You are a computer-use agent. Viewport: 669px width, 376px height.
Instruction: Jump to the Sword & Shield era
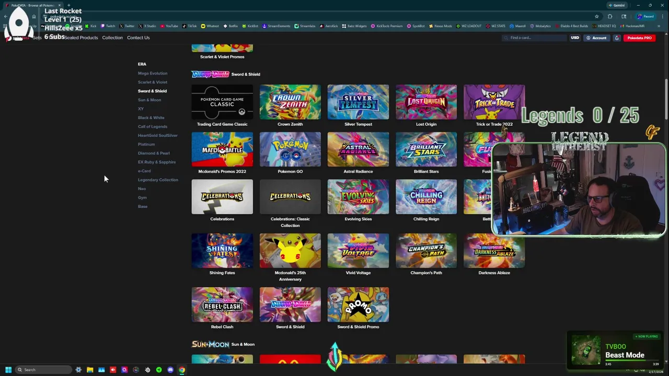pos(152,91)
